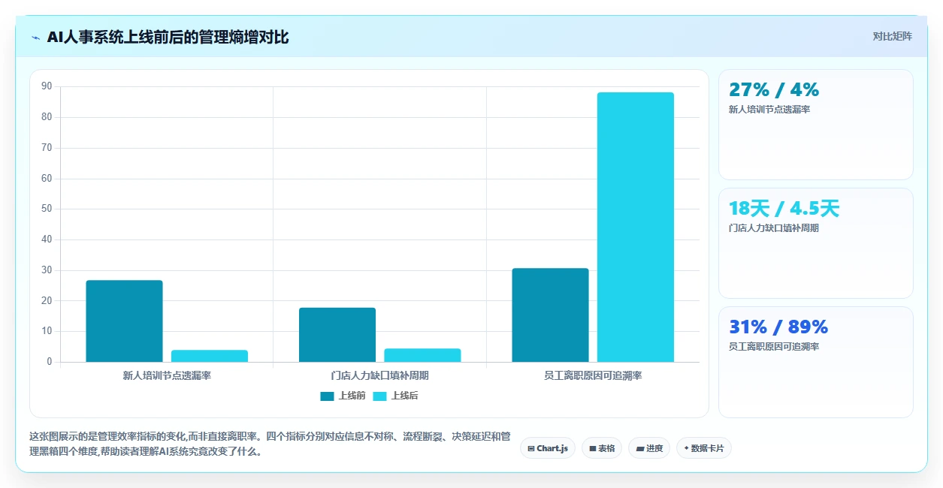Click the 新人培训节点遗漏率 card caption
Screen dimensions: 943x488
coord(769,110)
